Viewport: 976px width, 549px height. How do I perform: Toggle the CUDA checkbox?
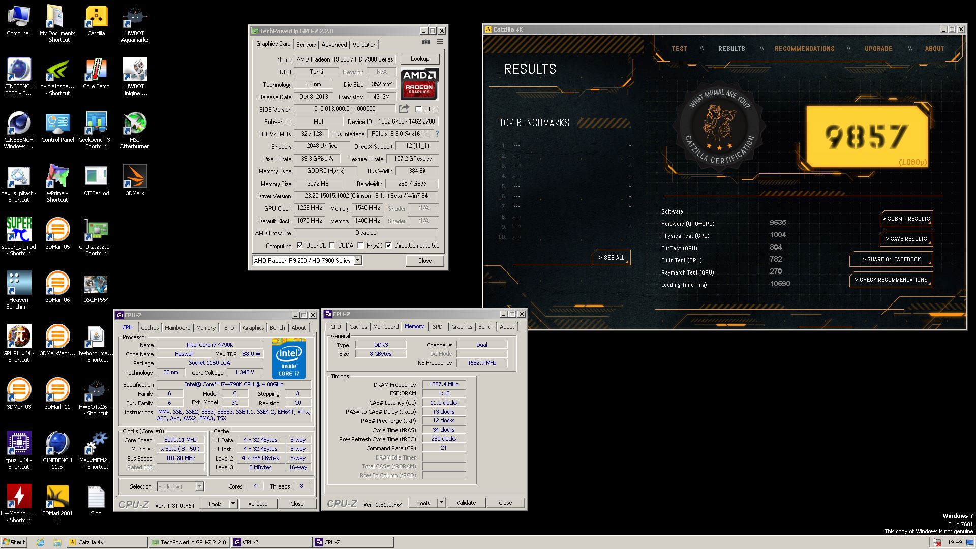[x=332, y=246]
